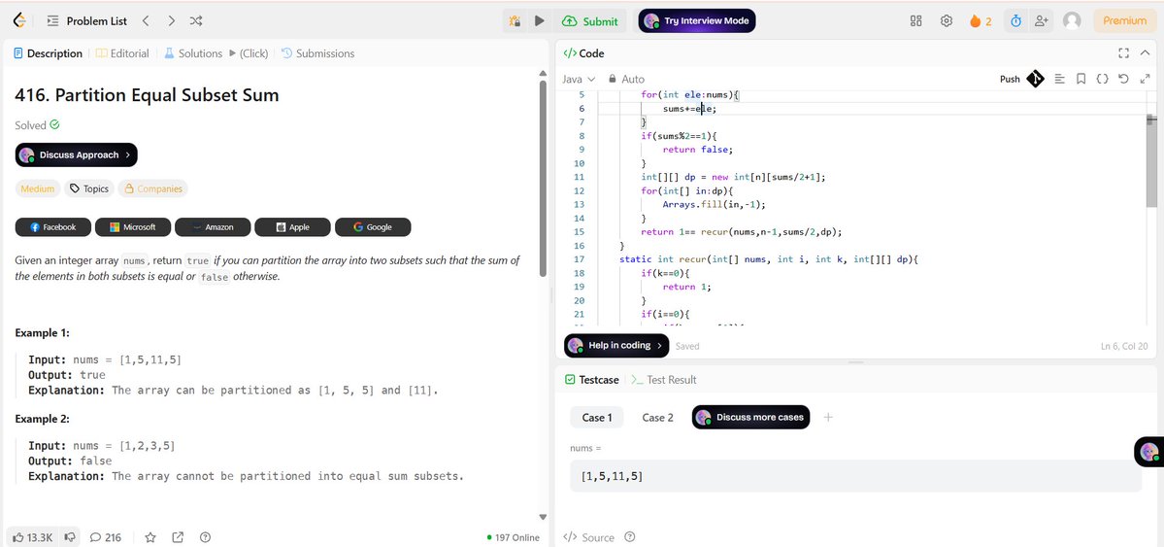Click the streak flame counter
The width and height of the screenshot is (1164, 547).
[981, 20]
